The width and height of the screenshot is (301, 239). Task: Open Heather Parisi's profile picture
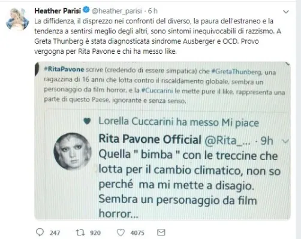[17, 19]
